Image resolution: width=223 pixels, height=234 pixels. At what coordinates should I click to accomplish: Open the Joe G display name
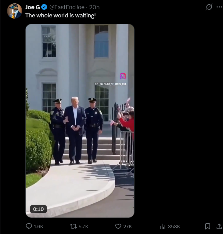pyautogui.click(x=33, y=7)
